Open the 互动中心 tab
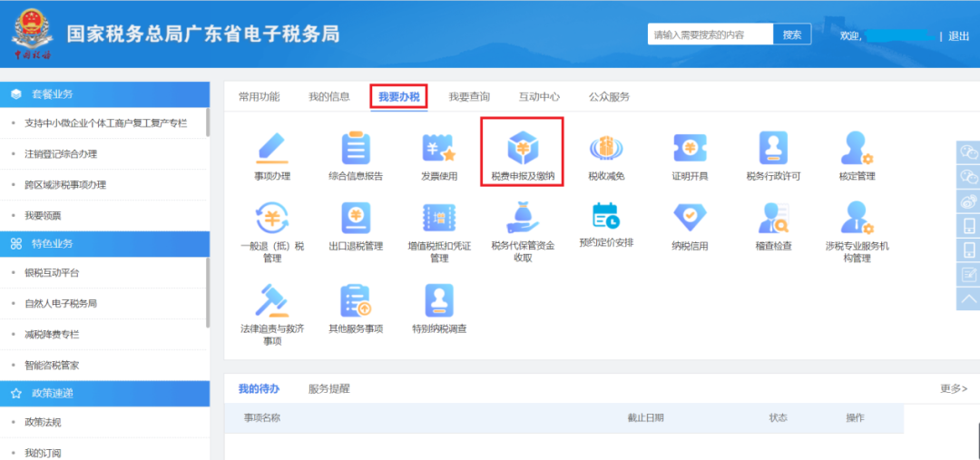This screenshot has width=980, height=460. (539, 97)
